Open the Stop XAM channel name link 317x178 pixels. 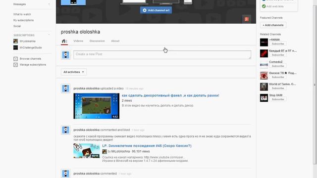pos(275,95)
